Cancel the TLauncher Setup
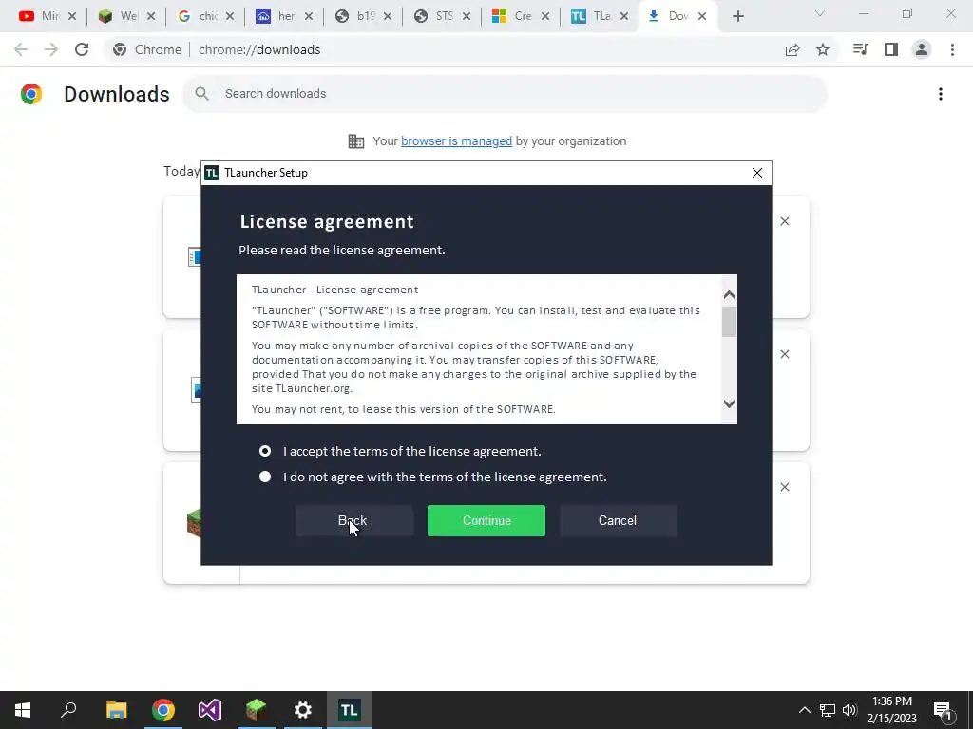Viewport: 973px width, 729px height. point(618,521)
